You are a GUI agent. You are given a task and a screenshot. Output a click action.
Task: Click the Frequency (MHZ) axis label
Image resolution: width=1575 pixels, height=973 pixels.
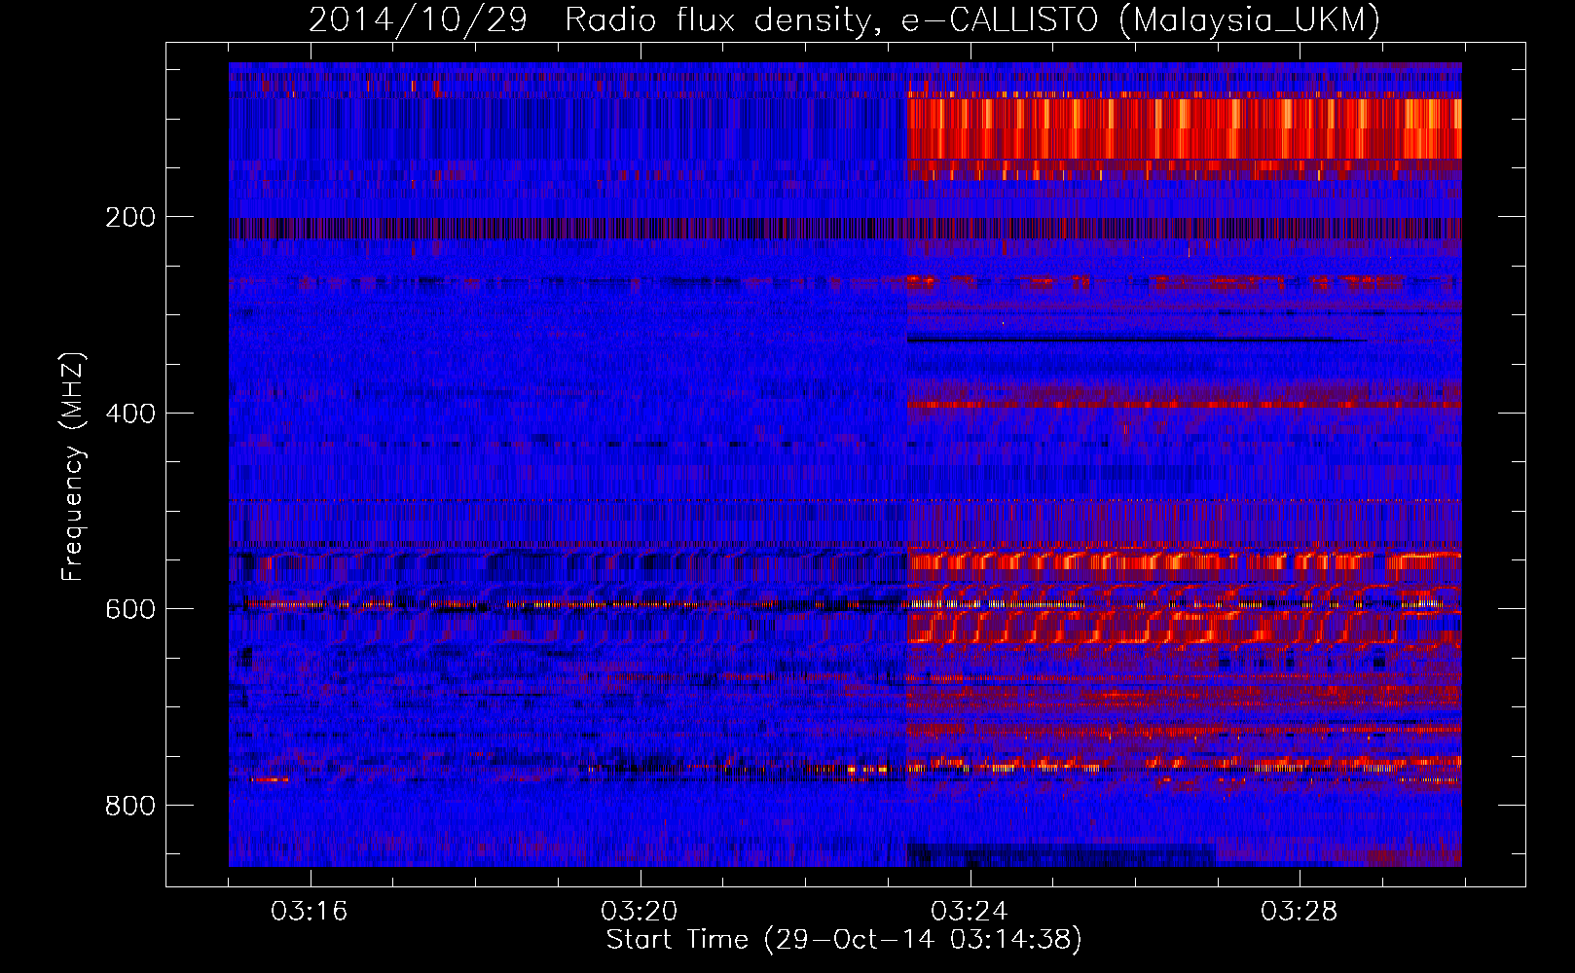pyautogui.click(x=74, y=466)
